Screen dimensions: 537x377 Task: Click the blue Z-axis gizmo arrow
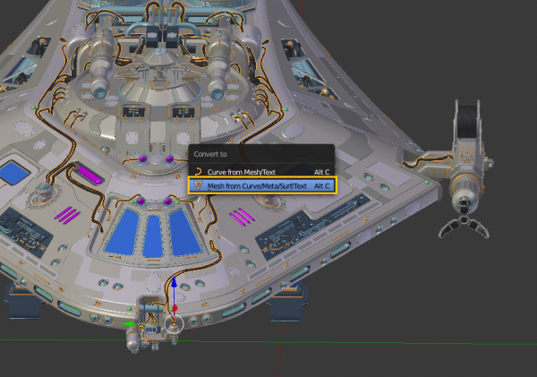pos(174,282)
